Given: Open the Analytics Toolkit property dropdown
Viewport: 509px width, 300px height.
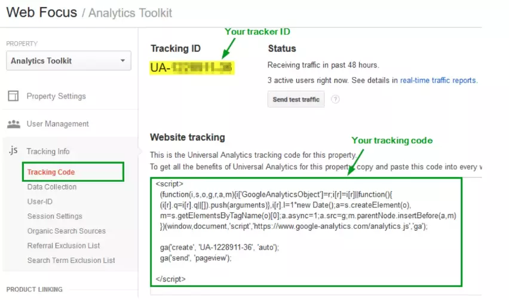Looking at the screenshot, I should tap(69, 61).
